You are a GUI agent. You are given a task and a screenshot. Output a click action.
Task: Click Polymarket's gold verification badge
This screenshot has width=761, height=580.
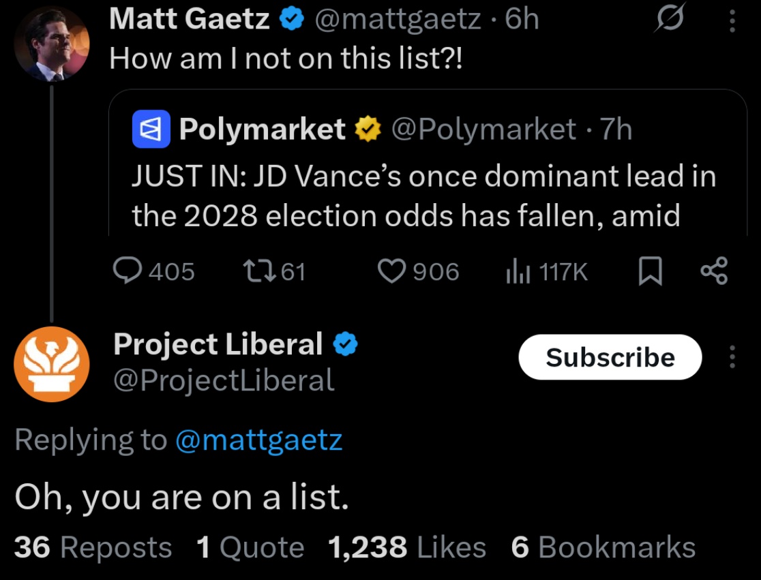coord(368,129)
